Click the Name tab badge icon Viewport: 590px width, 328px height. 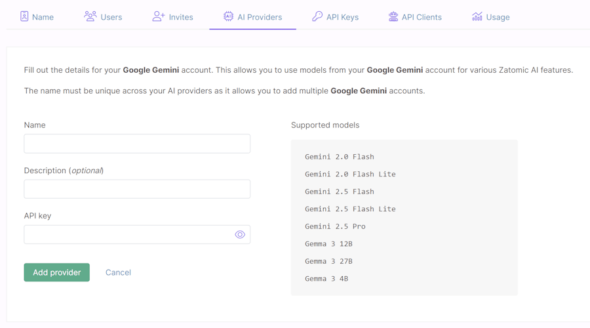click(x=24, y=16)
